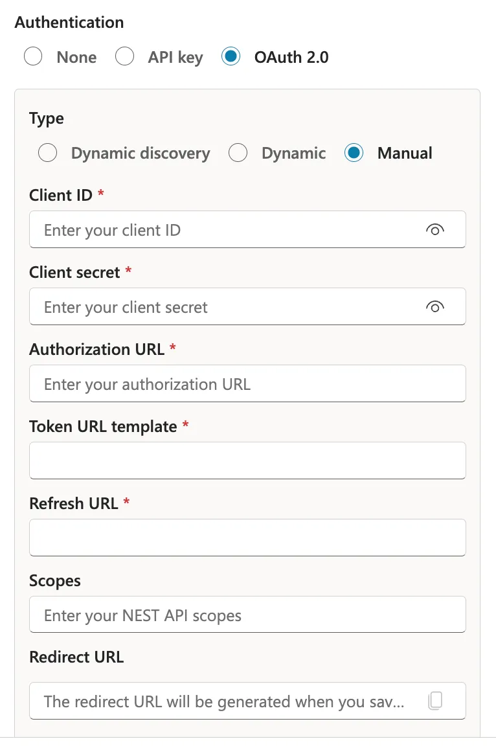Select the None authentication option
This screenshot has height=750, width=496.
[33, 57]
